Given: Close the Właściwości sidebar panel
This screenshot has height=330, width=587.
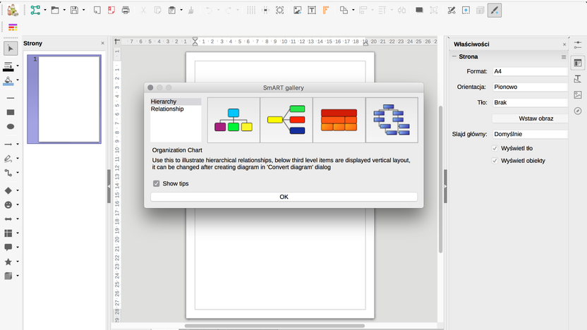Looking at the screenshot, I should [564, 44].
